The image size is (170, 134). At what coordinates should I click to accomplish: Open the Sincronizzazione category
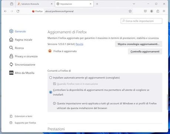(x=22, y=65)
